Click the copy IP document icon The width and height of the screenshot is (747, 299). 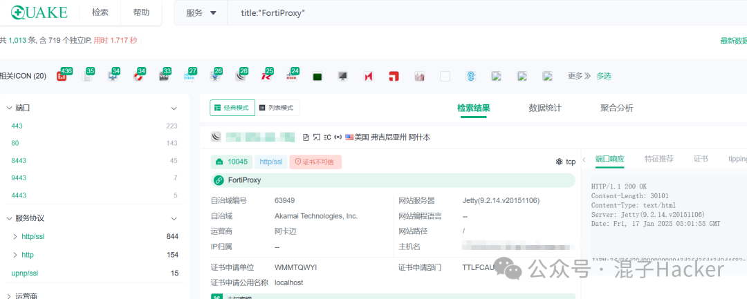coord(306,137)
